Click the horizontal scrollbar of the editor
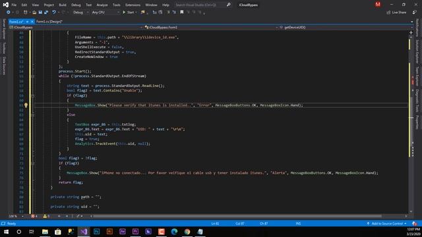Viewport: 422px width, 237px height. click(x=237, y=216)
